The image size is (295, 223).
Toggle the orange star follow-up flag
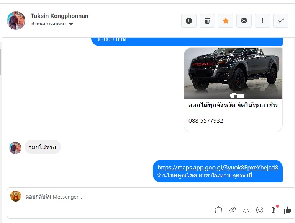point(226,21)
